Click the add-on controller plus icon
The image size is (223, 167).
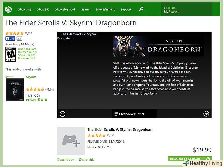pyautogui.click(x=71, y=141)
